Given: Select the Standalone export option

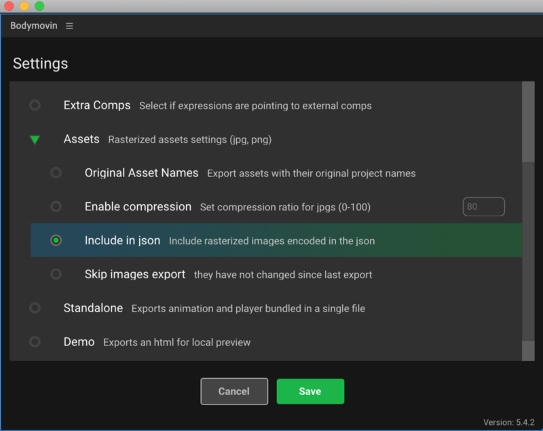Looking at the screenshot, I should click(35, 307).
